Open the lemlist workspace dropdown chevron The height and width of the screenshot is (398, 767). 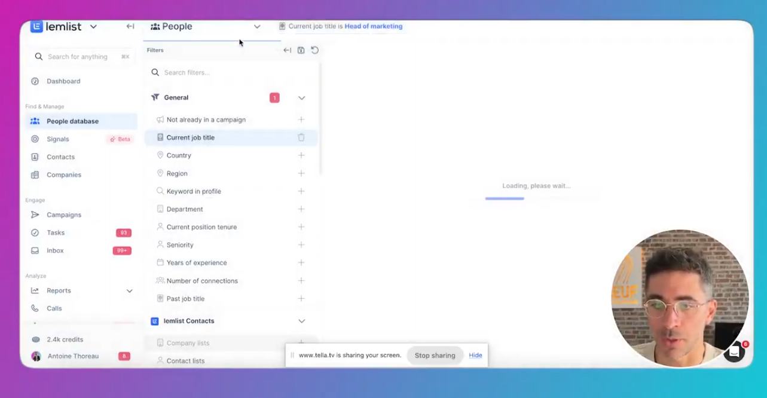click(x=93, y=27)
